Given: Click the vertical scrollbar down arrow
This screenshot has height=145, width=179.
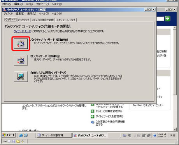Looking at the screenshot, I should pyautogui.click(x=175, y=129).
